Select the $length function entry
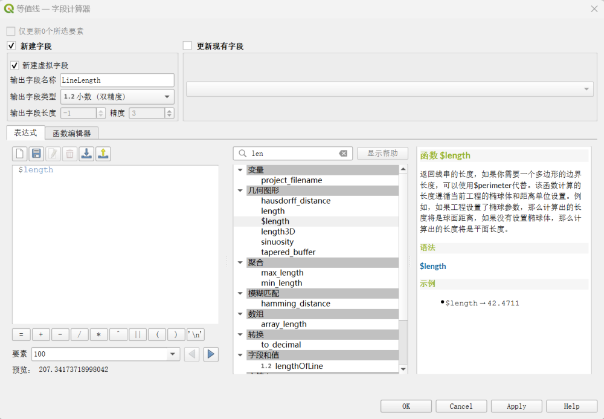The height and width of the screenshot is (419, 604). point(275,221)
